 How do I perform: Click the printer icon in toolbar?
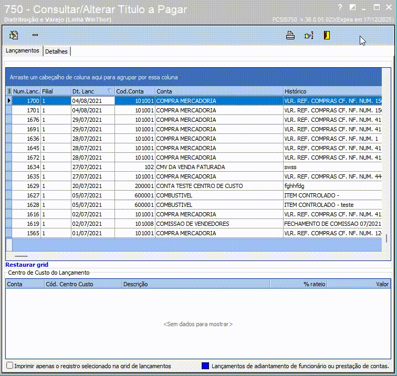click(x=290, y=35)
